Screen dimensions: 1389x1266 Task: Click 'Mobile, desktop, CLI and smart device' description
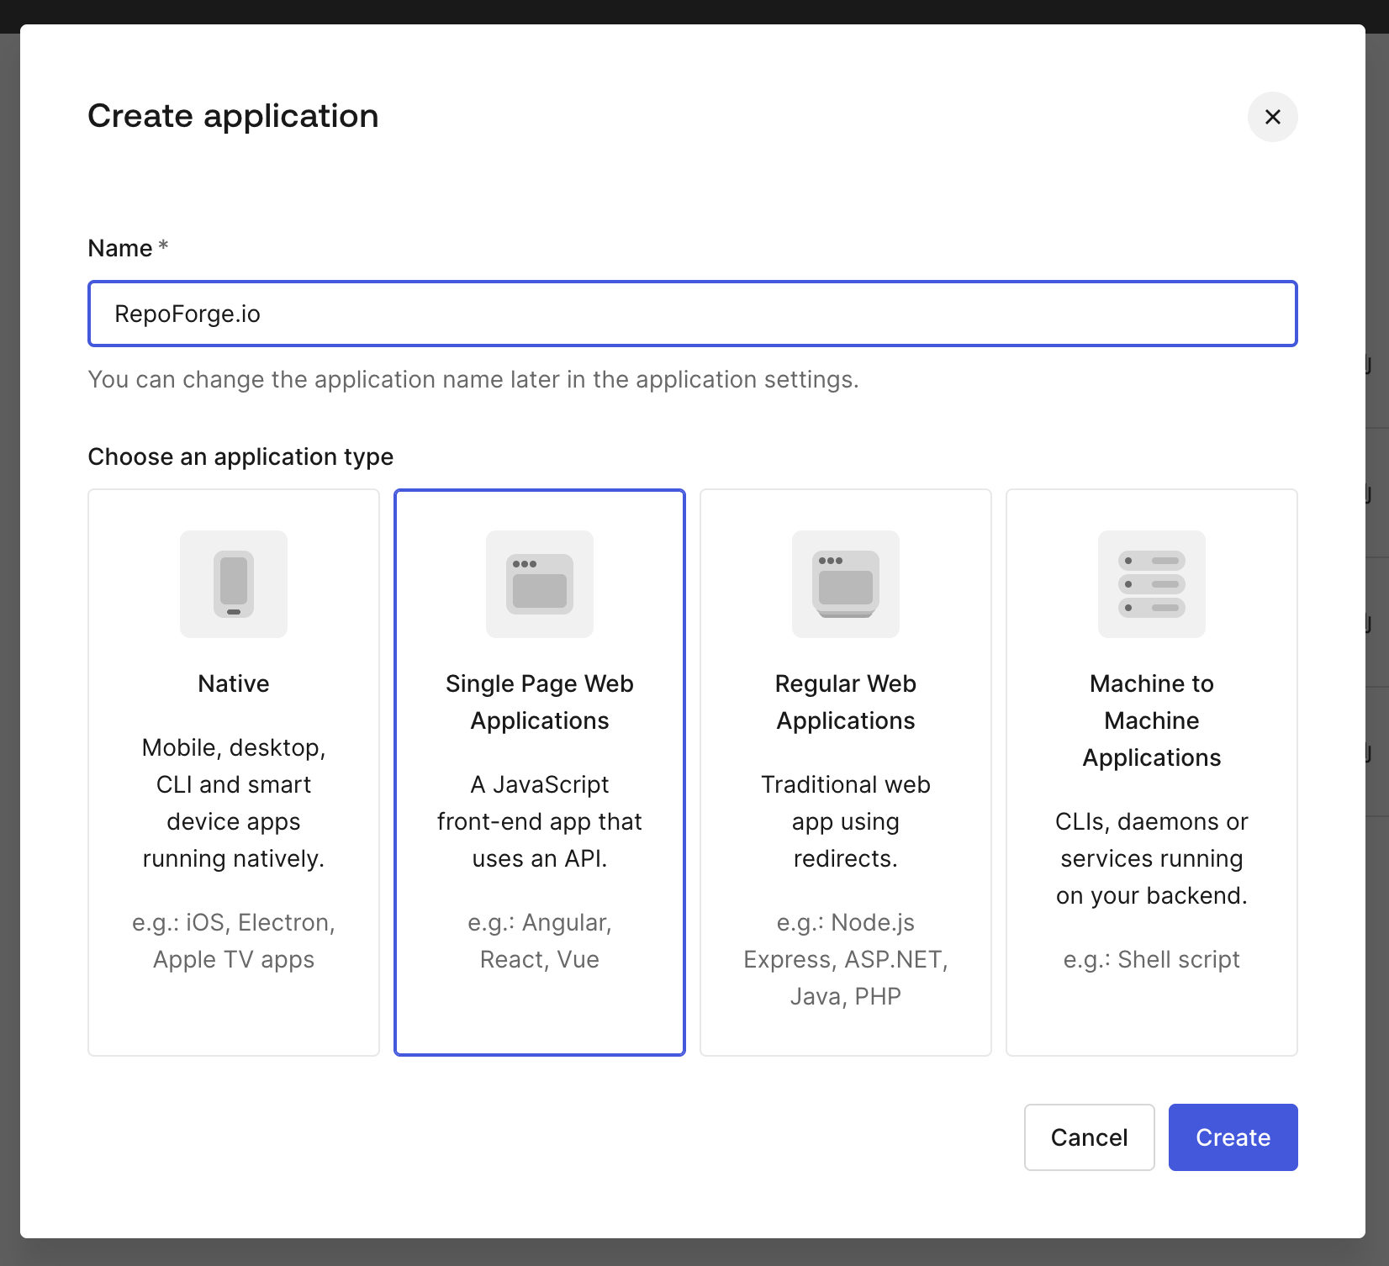[234, 803]
